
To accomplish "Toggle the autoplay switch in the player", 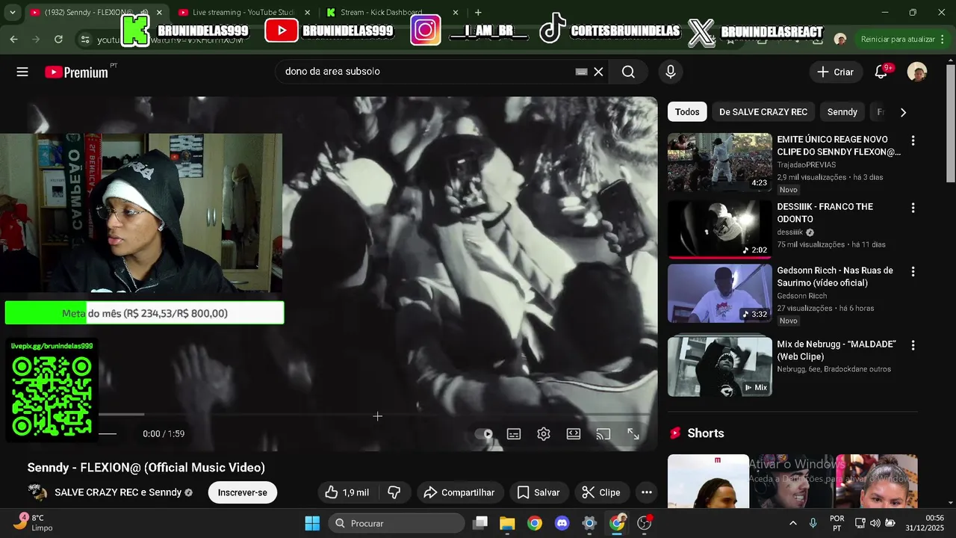I will point(484,433).
